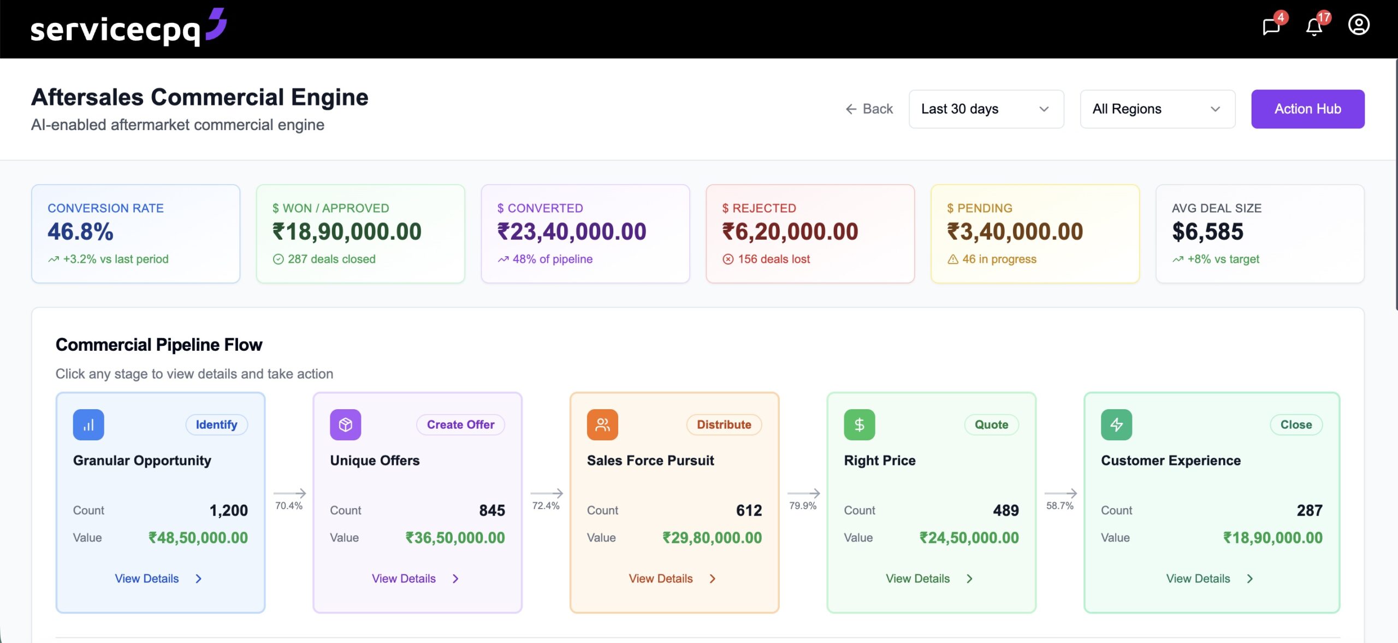Select the Conversion Rate card
Viewport: 1398px width, 643px height.
[135, 233]
